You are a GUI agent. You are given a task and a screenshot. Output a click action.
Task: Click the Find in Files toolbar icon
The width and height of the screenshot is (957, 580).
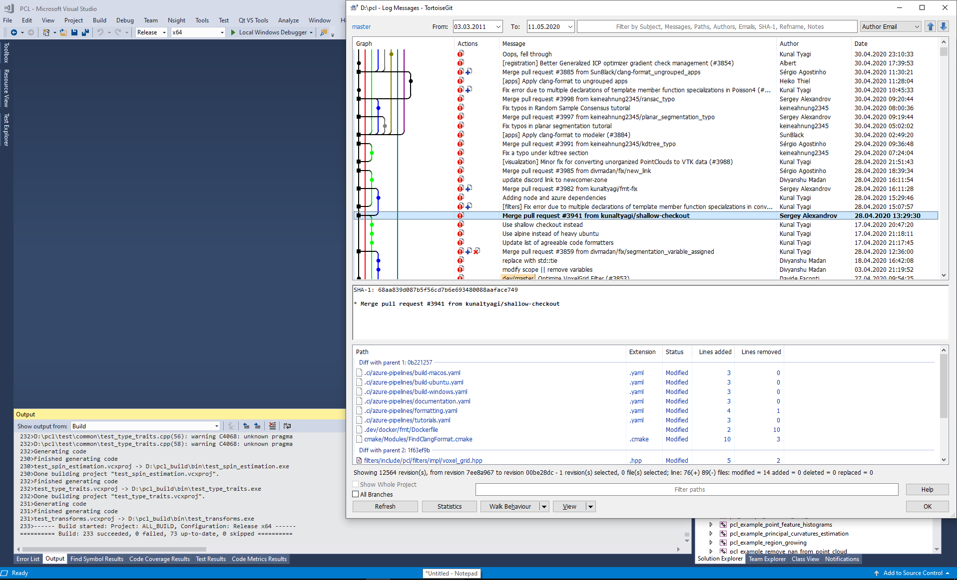coord(324,32)
